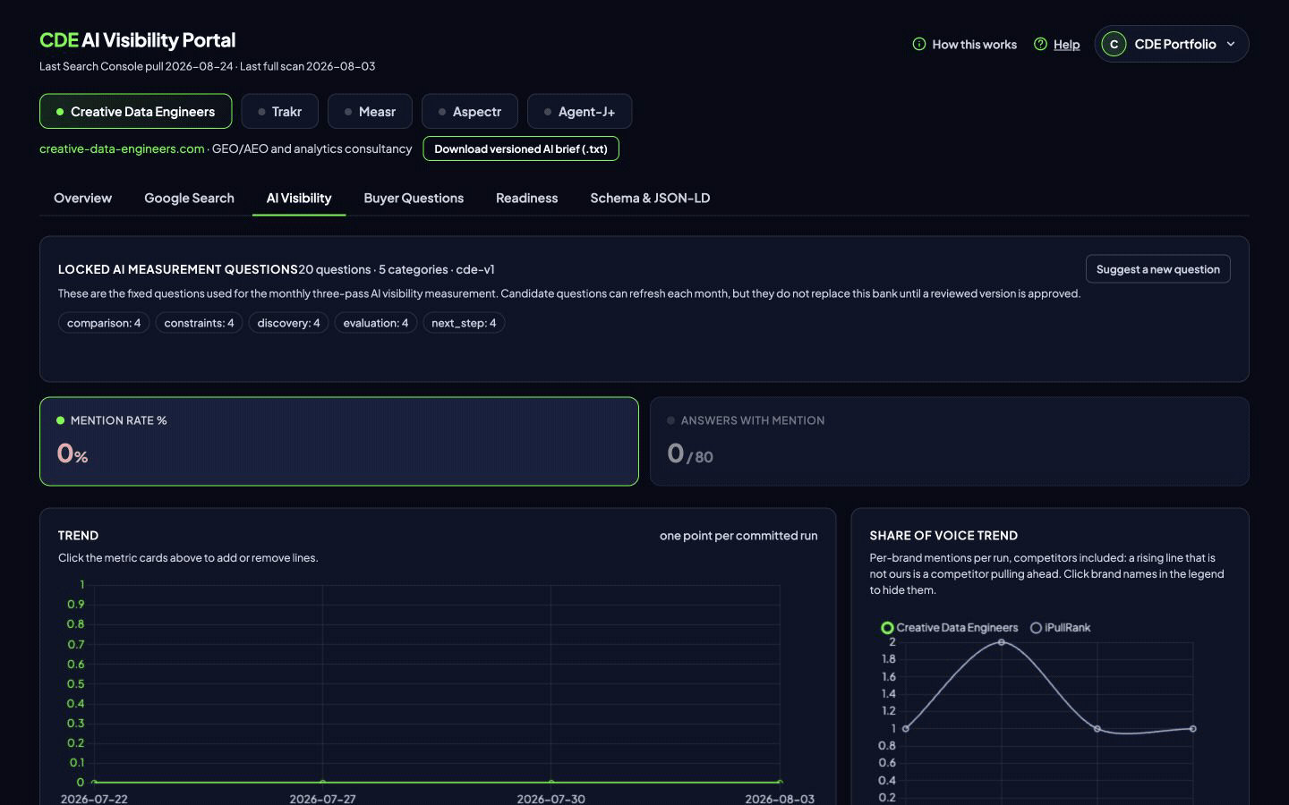Viewport: 1289px width, 805px height.
Task: Click the comparison: 4 category chip
Action: point(104,323)
